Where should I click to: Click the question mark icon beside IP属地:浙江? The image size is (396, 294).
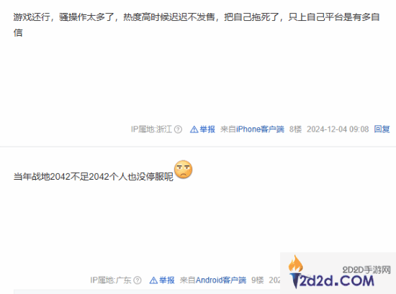point(178,129)
